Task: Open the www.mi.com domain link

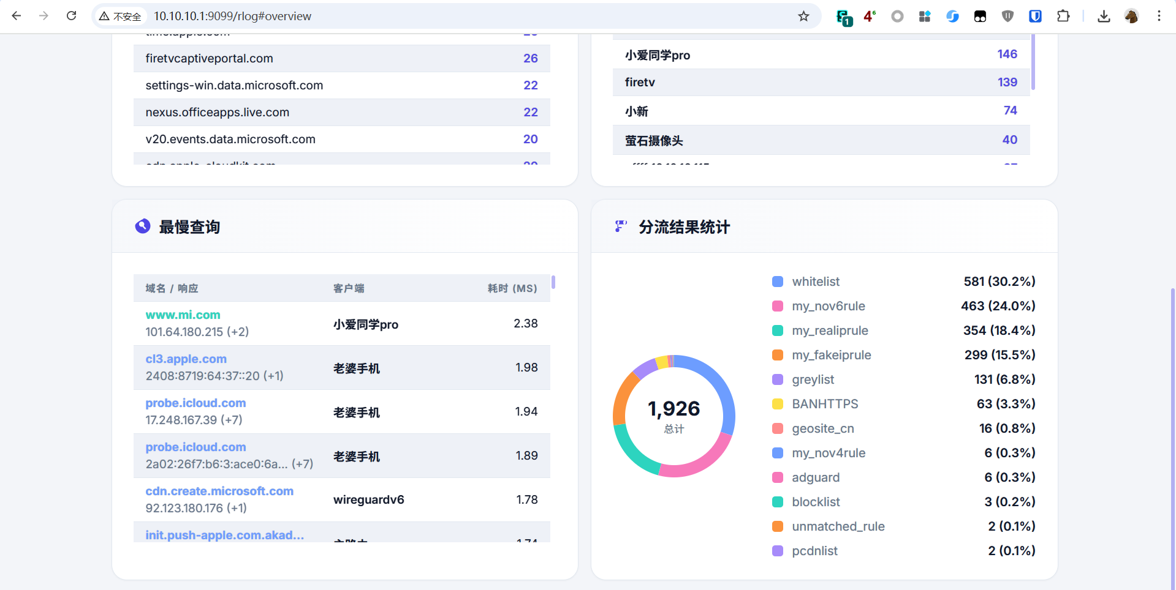Action: 183,315
